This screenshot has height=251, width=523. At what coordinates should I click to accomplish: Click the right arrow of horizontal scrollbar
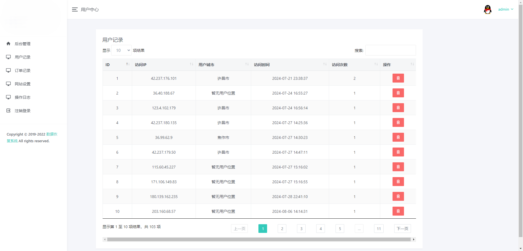[x=414, y=239]
